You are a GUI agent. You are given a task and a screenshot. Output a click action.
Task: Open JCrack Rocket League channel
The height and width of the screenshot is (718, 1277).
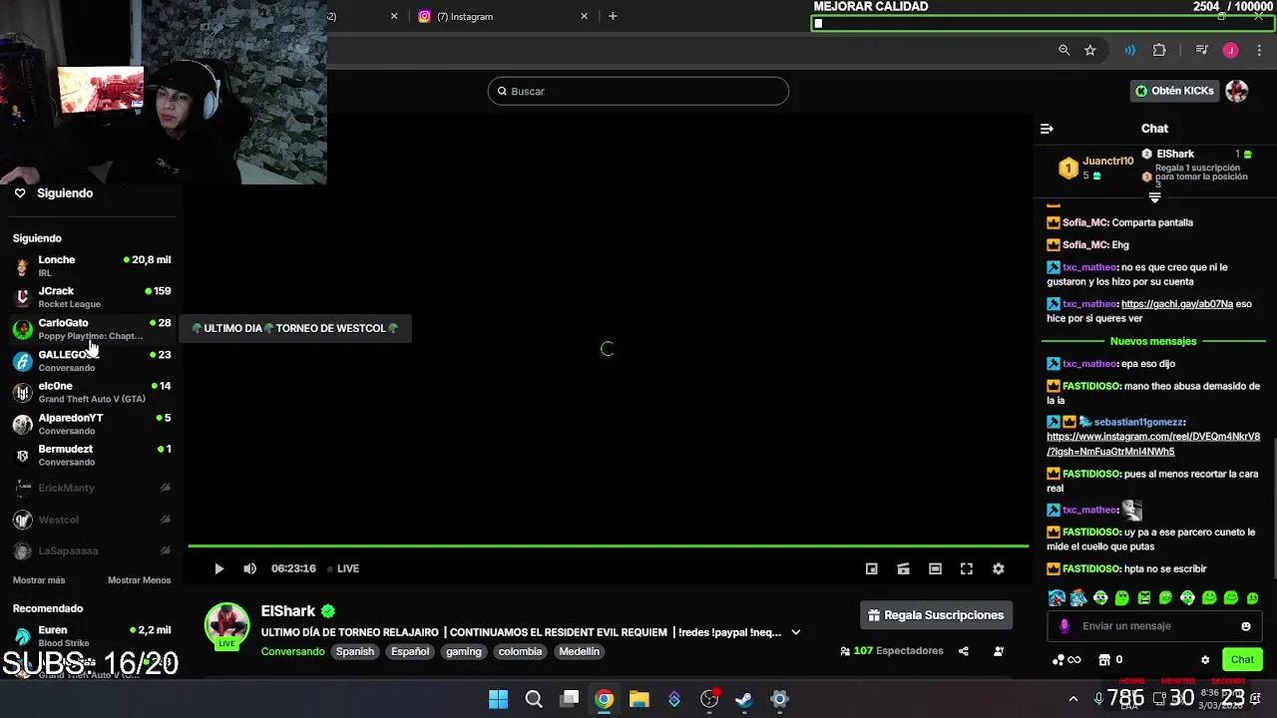92,297
